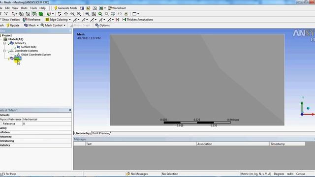
Task: Open the Edge Coloring dropdown
Action: pos(70,20)
